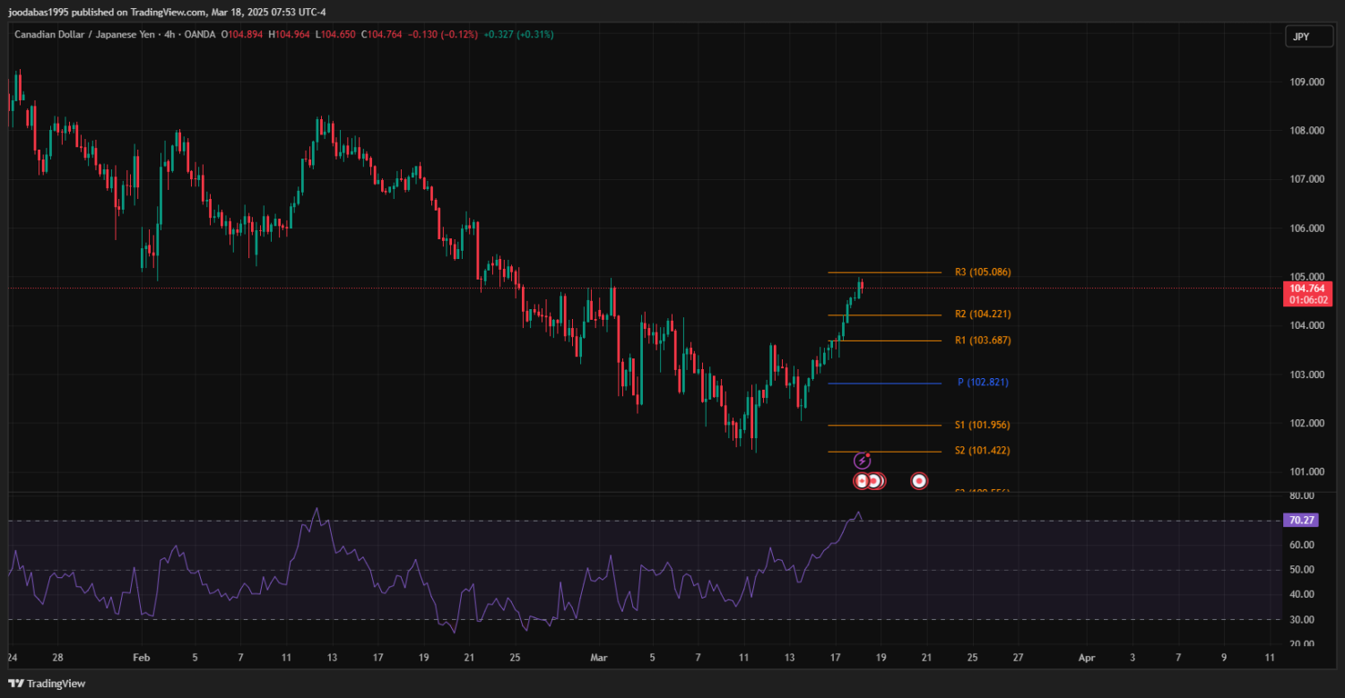
Task: Click the JPY currency button
Action: pyautogui.click(x=1299, y=37)
